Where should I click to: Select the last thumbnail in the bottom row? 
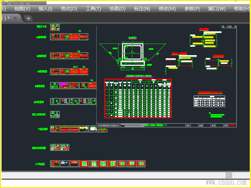click(x=141, y=164)
